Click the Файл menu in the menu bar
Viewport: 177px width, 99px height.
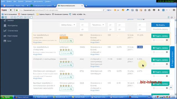pos(3,1)
